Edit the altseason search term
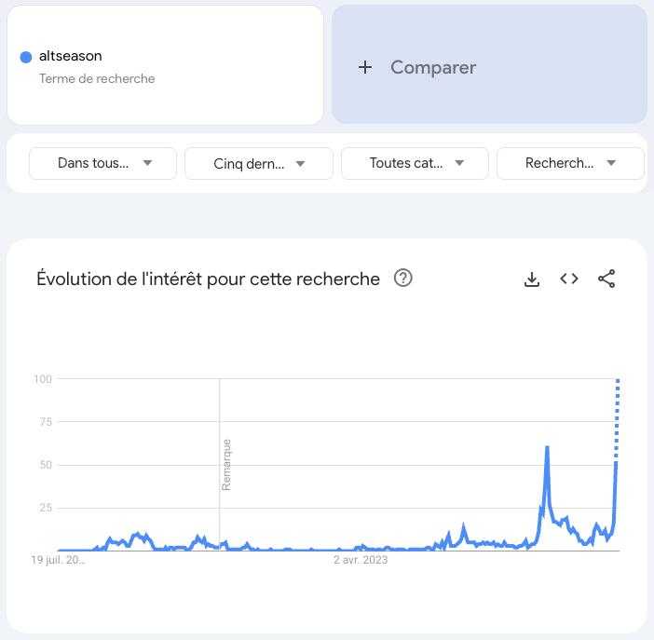 coord(71,56)
